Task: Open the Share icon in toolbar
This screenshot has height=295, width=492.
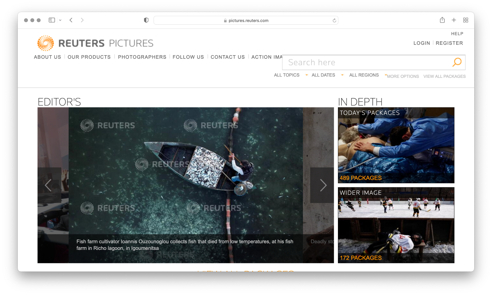Action: 442,20
